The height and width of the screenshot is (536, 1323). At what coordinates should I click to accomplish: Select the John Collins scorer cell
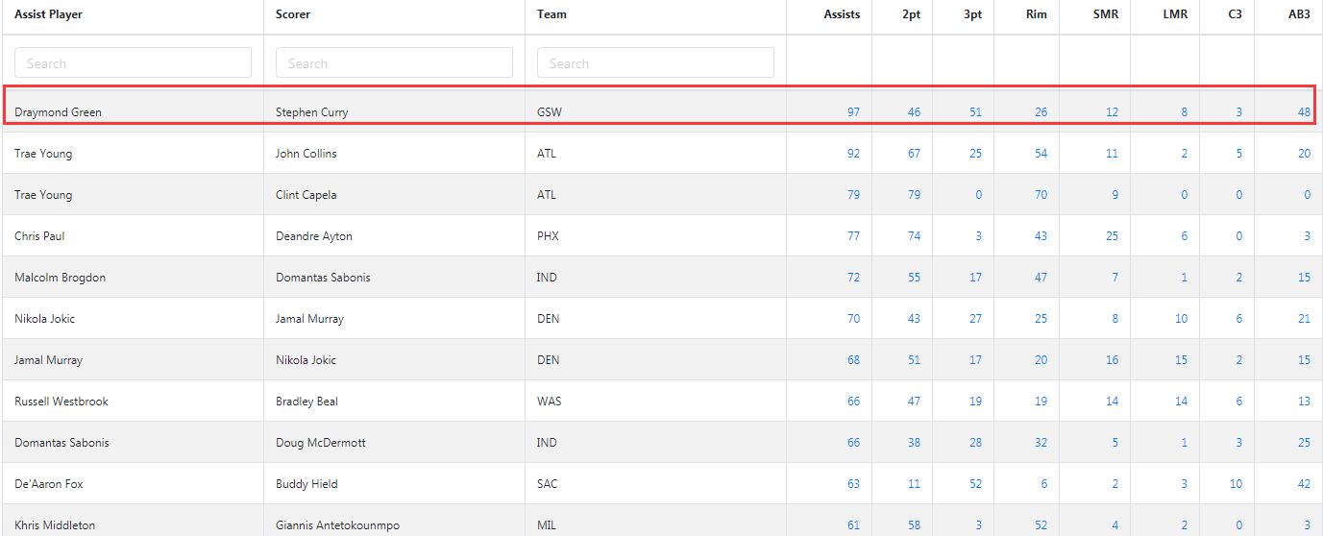(x=394, y=154)
